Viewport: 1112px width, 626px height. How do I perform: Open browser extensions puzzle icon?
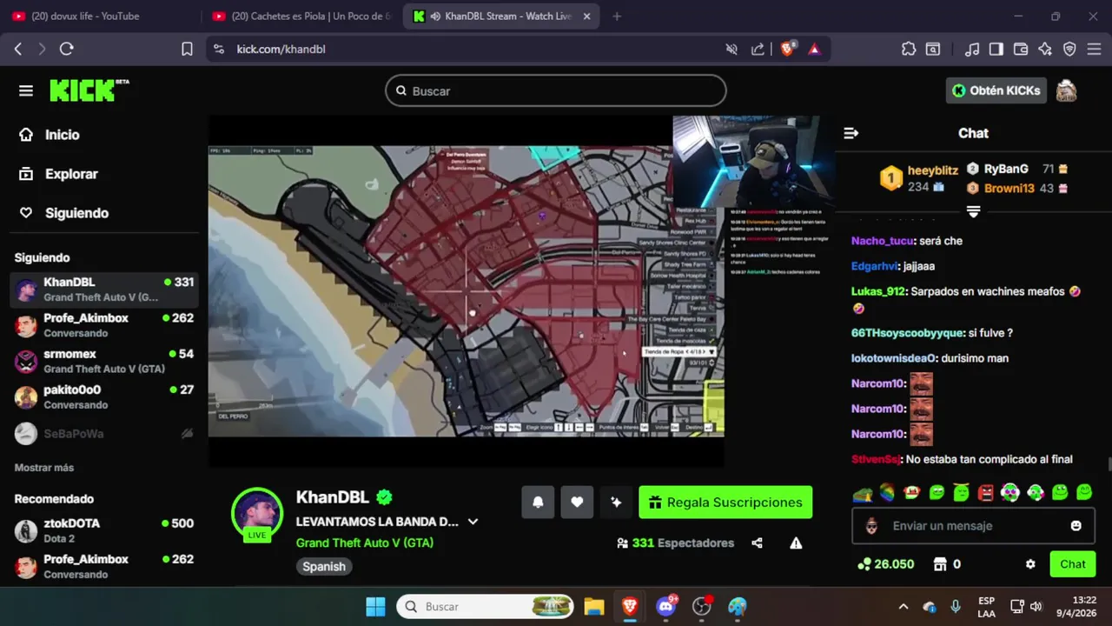pos(909,50)
